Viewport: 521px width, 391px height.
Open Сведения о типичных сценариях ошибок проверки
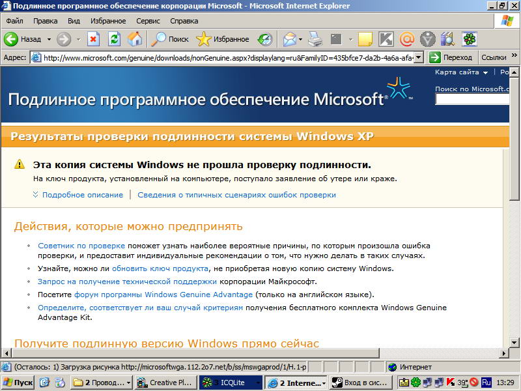237,194
